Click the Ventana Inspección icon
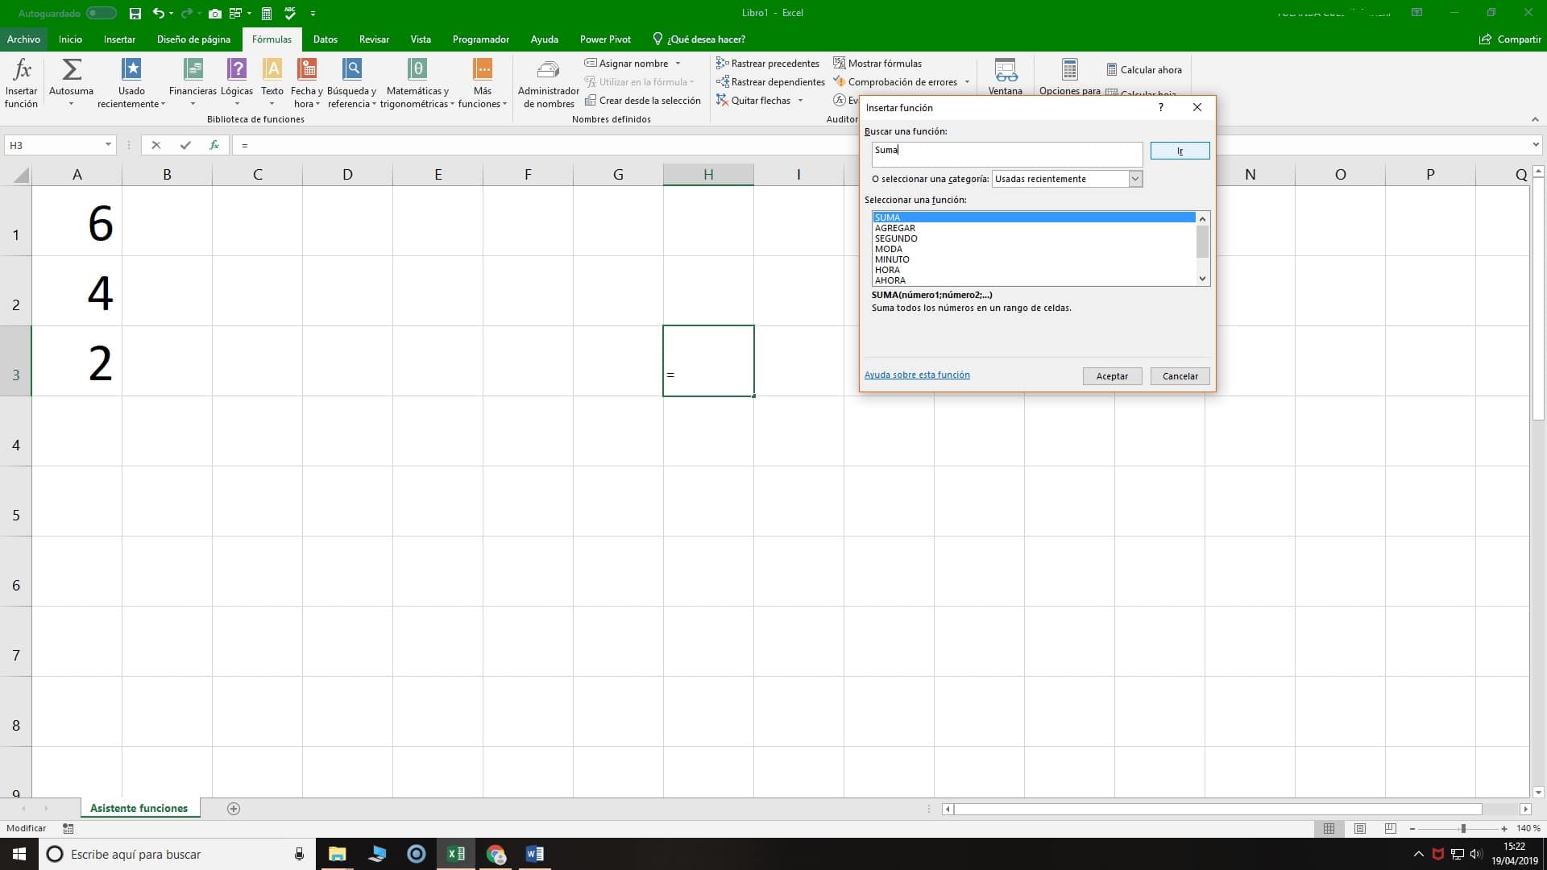This screenshot has width=1547, height=870. pyautogui.click(x=1006, y=71)
